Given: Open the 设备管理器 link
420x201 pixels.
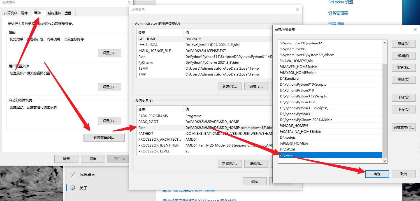Looking at the screenshot, I should coord(338,13).
